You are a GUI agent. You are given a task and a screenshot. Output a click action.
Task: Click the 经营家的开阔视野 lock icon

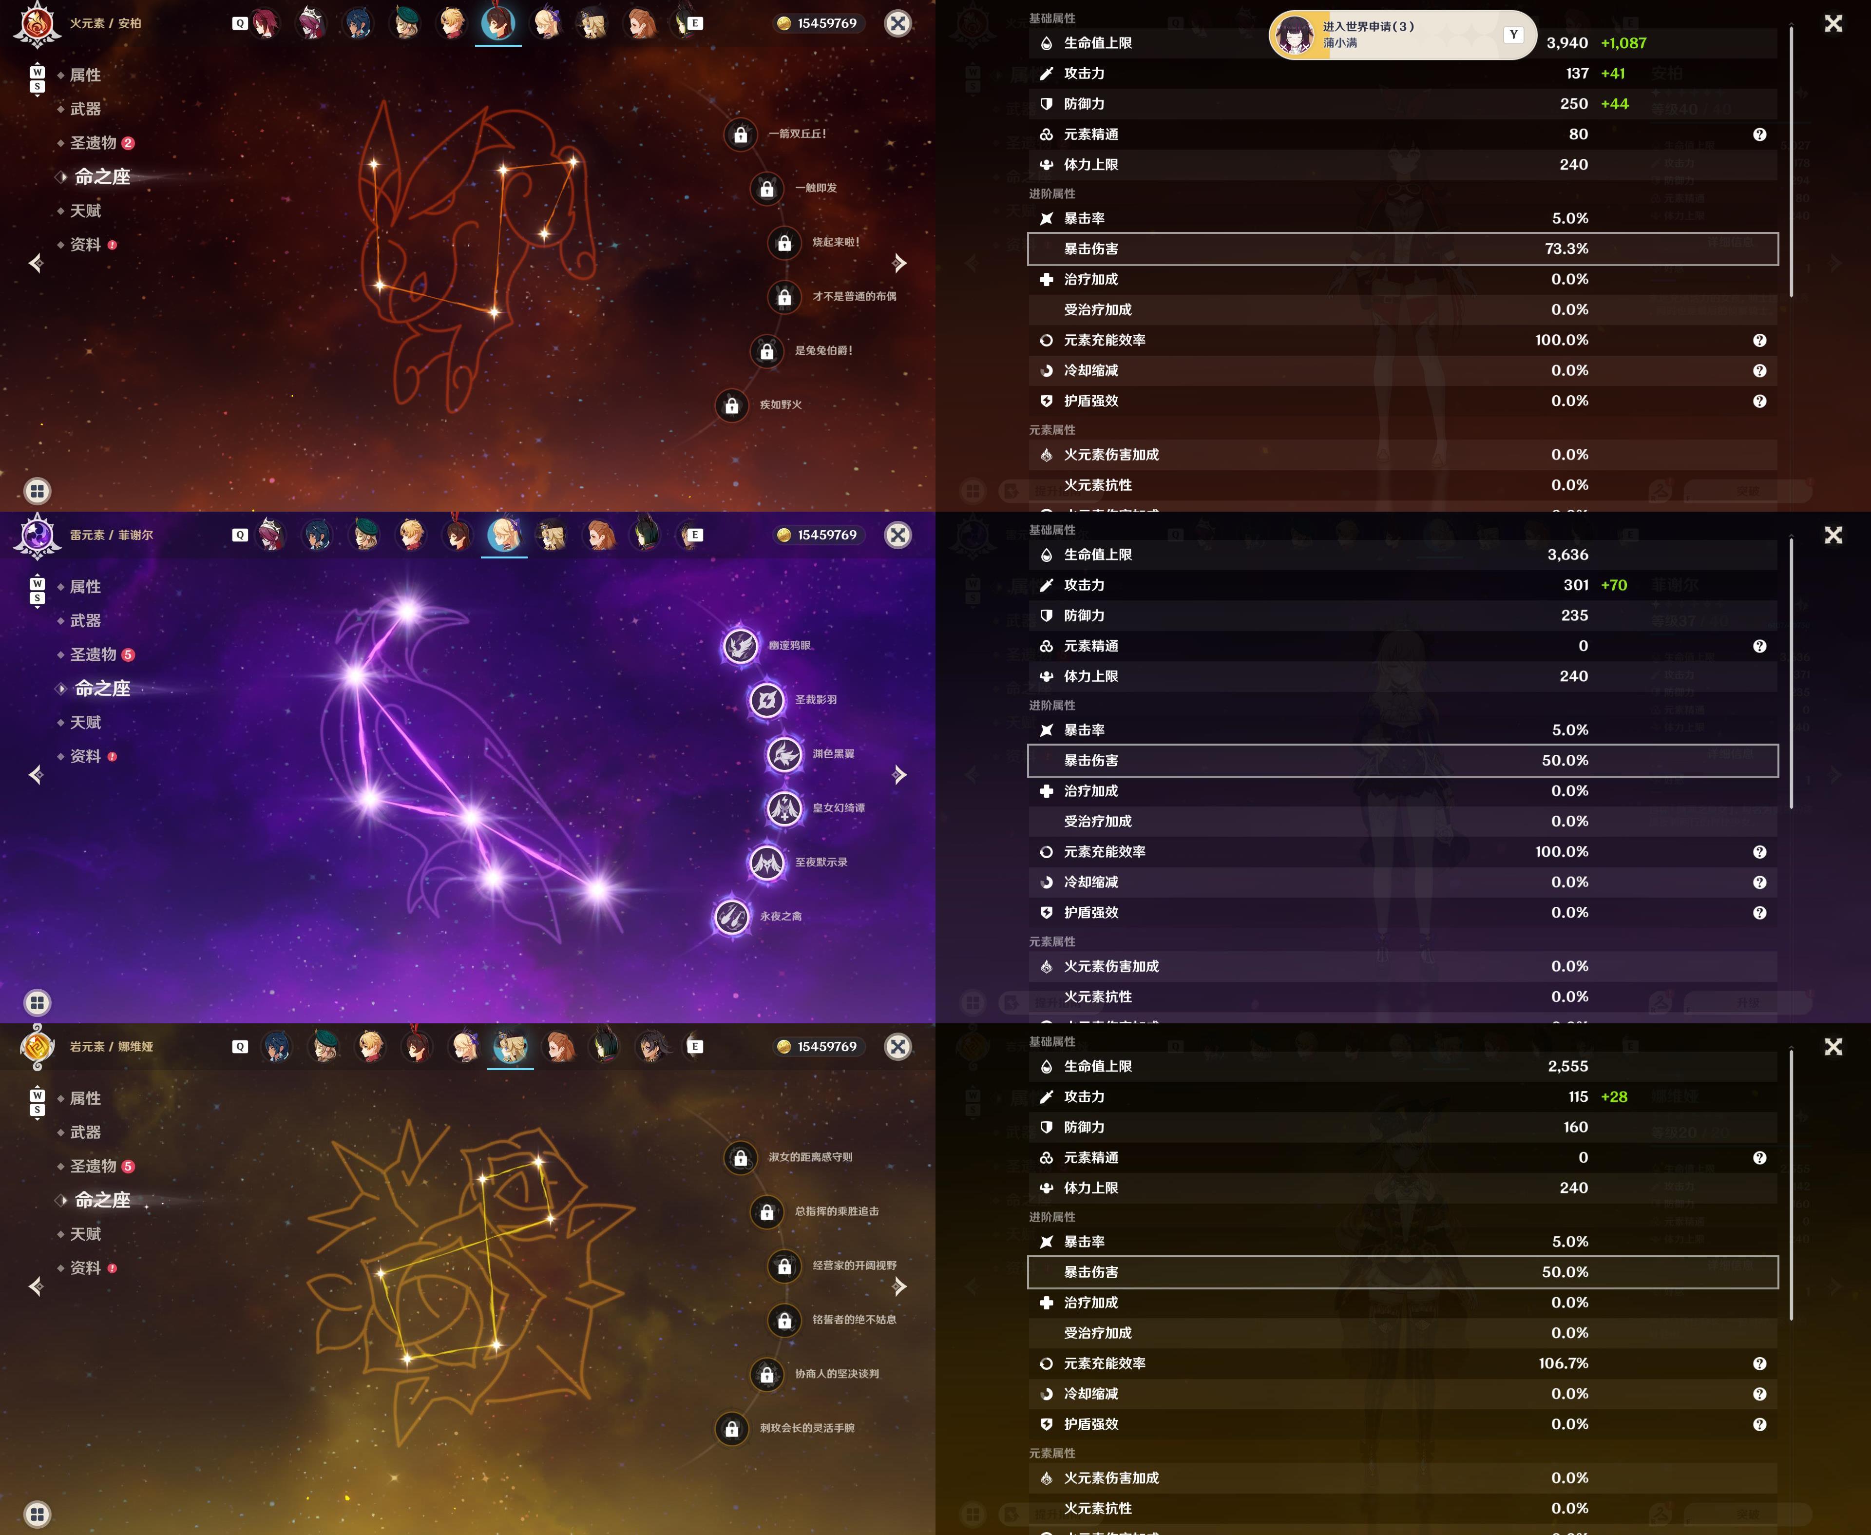[x=784, y=1266]
